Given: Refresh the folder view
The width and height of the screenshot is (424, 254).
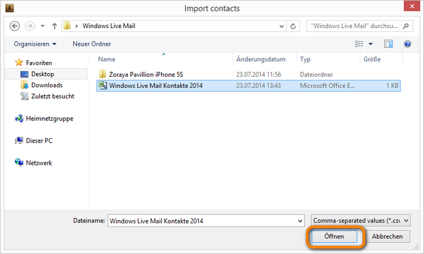Looking at the screenshot, I should tap(293, 26).
